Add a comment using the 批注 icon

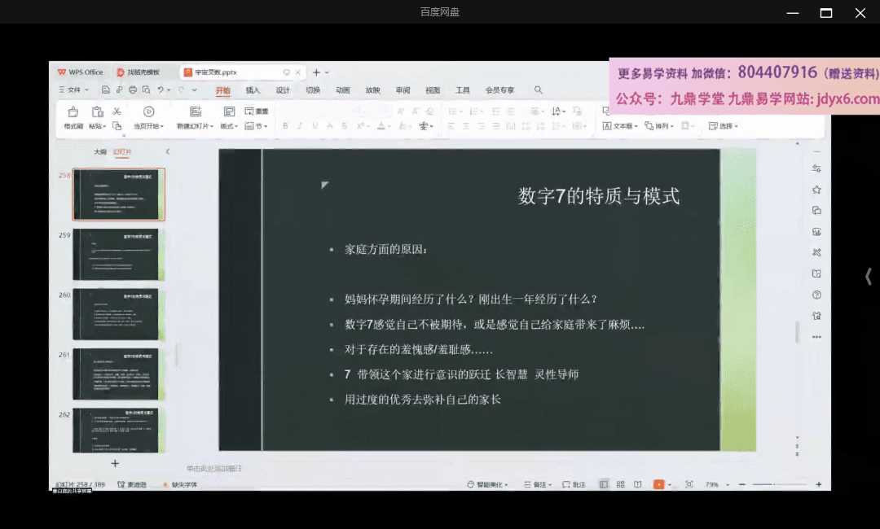pos(574,483)
